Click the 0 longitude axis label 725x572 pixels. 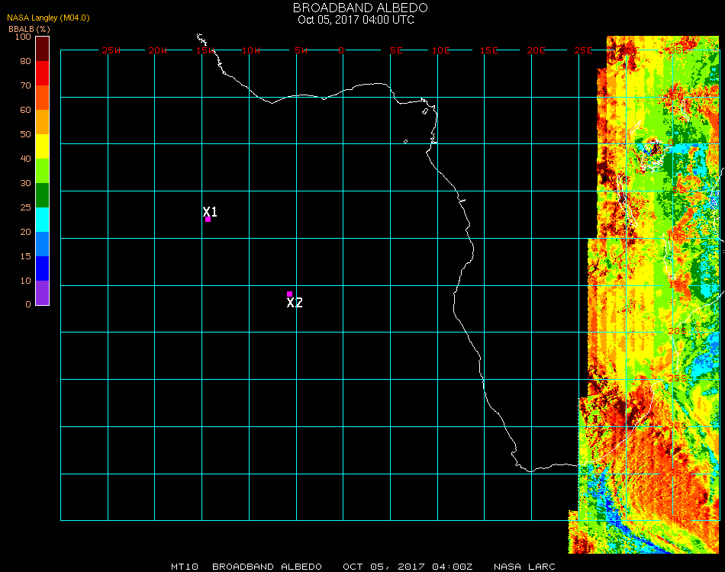click(x=341, y=50)
